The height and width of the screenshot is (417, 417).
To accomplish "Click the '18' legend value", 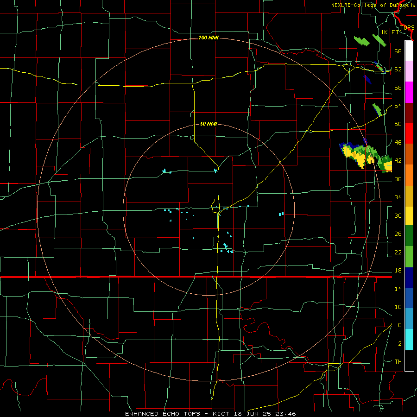I will tap(398, 271).
